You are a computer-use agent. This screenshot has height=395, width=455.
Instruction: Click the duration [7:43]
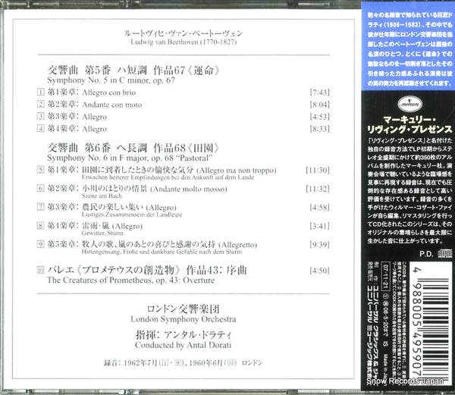coord(320,92)
